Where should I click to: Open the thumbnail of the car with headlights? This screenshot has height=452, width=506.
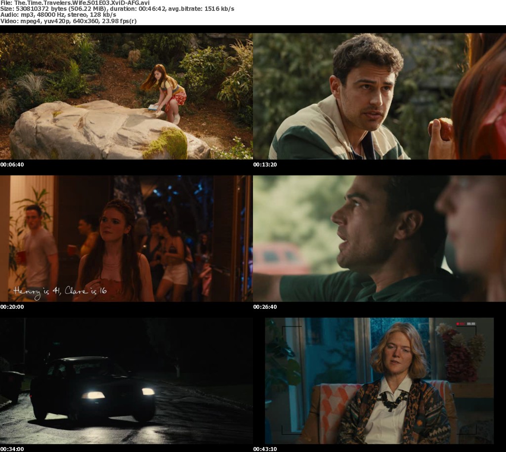[x=126, y=381]
